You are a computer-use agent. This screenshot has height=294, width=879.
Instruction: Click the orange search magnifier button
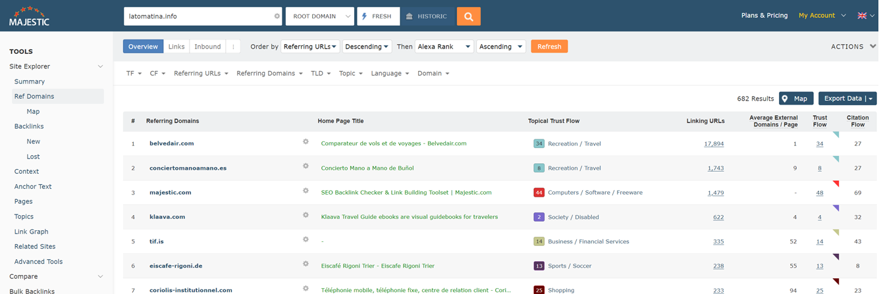tap(468, 16)
